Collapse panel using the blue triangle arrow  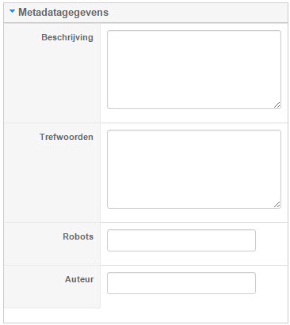coord(12,11)
